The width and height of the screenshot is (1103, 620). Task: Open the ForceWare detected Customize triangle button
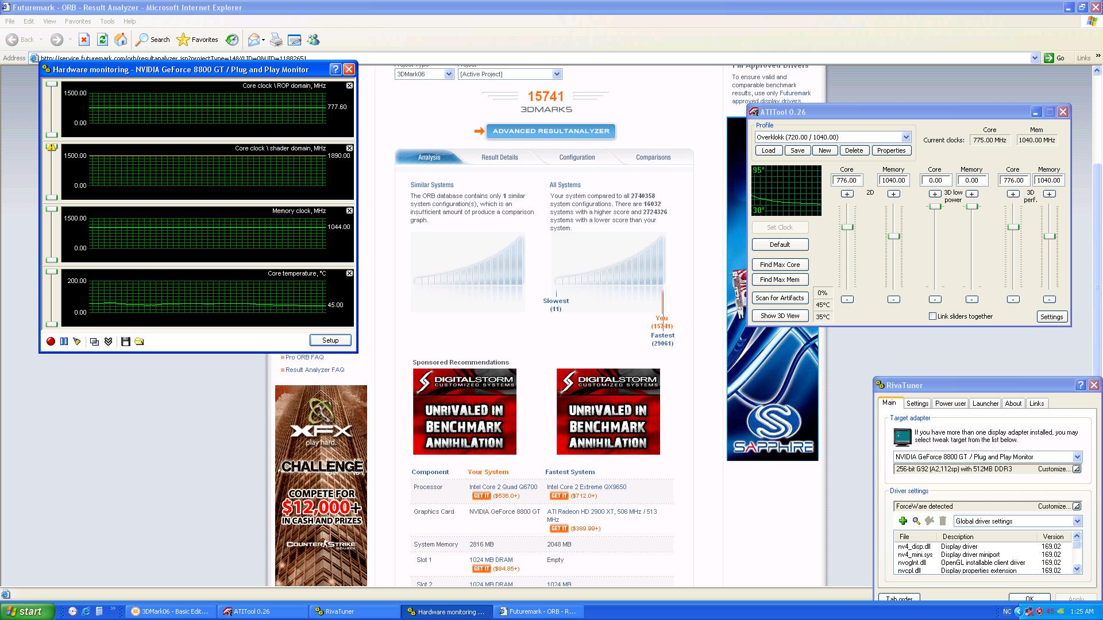point(1077,506)
